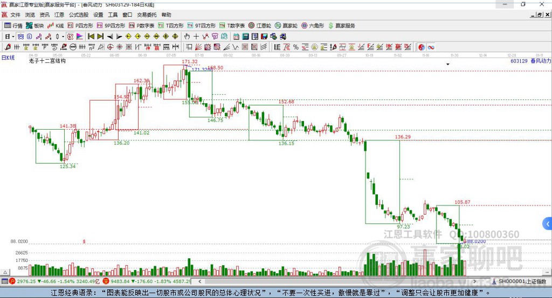
Task: Click the 深 Shenzhen index status icon
Action: click(x=106, y=281)
